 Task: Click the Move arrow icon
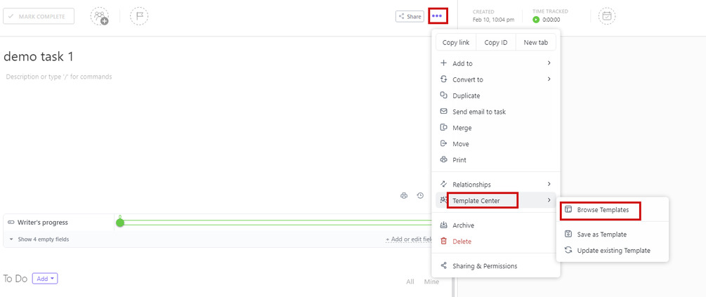443,143
